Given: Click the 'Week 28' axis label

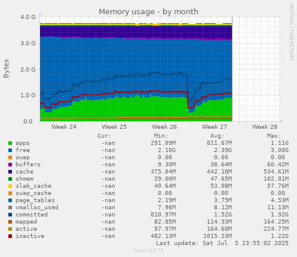Looking at the screenshot, I should pos(265,127).
